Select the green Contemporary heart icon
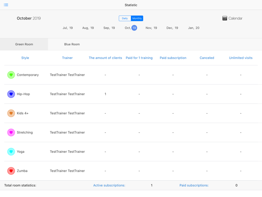This screenshot has width=262, height=197. coord(11,75)
